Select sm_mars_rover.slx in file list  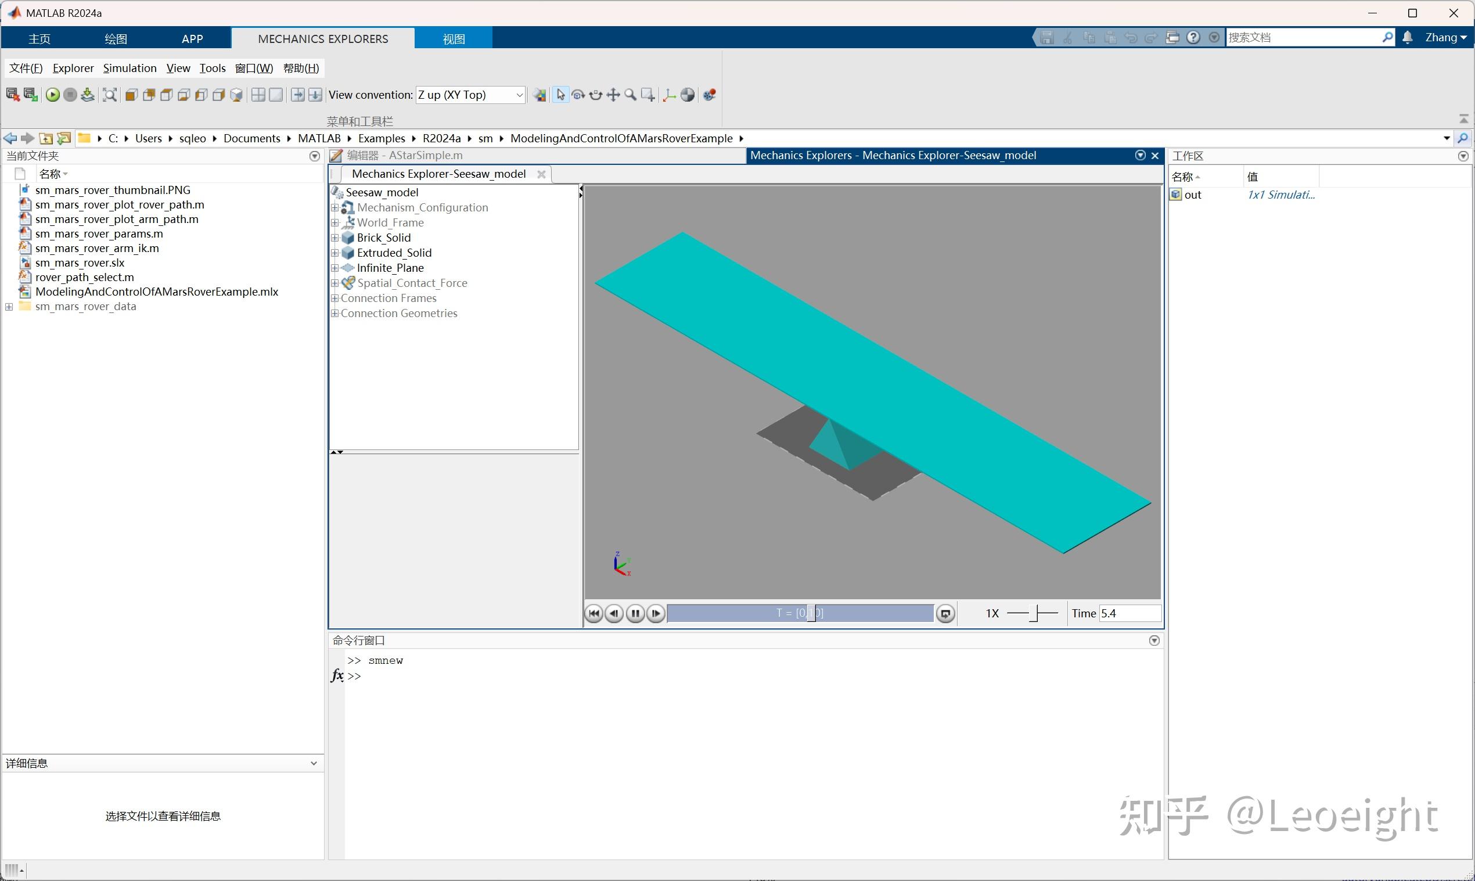click(80, 263)
